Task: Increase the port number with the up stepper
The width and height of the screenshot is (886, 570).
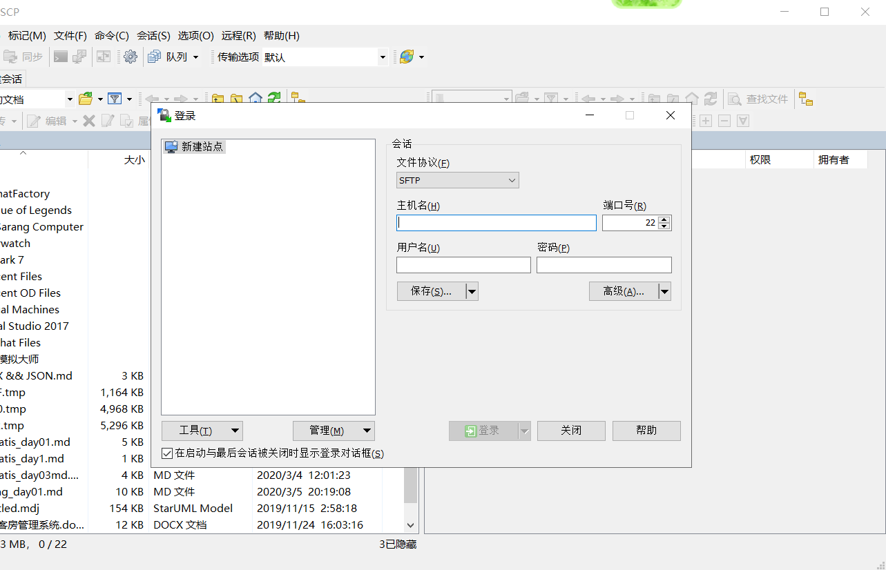Action: pyautogui.click(x=664, y=219)
